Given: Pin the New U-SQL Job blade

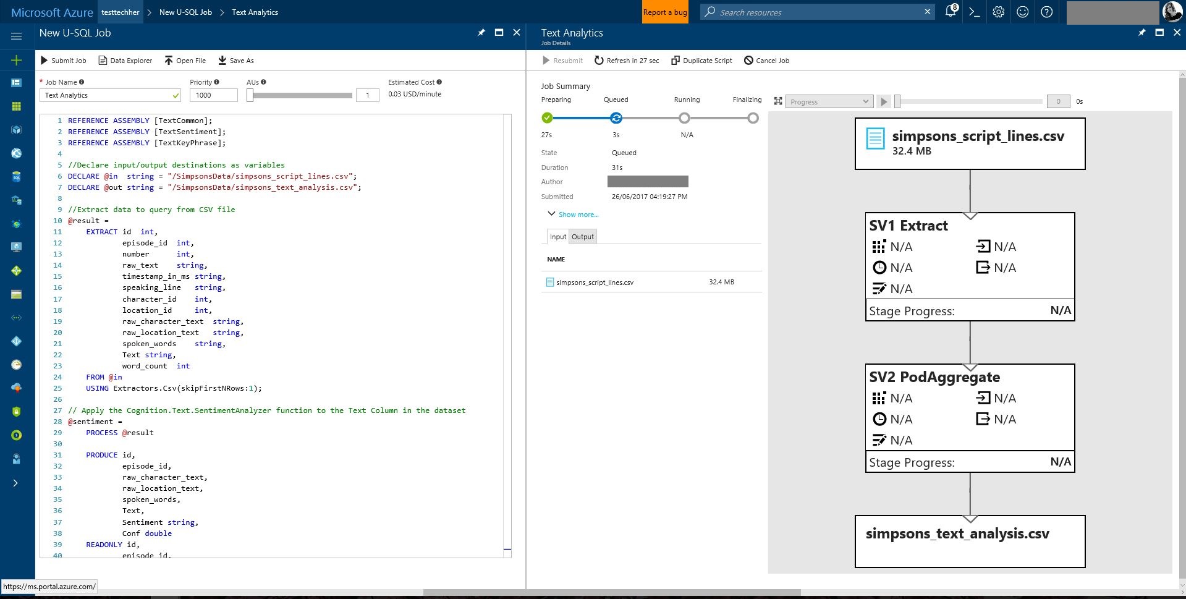Looking at the screenshot, I should 481,33.
